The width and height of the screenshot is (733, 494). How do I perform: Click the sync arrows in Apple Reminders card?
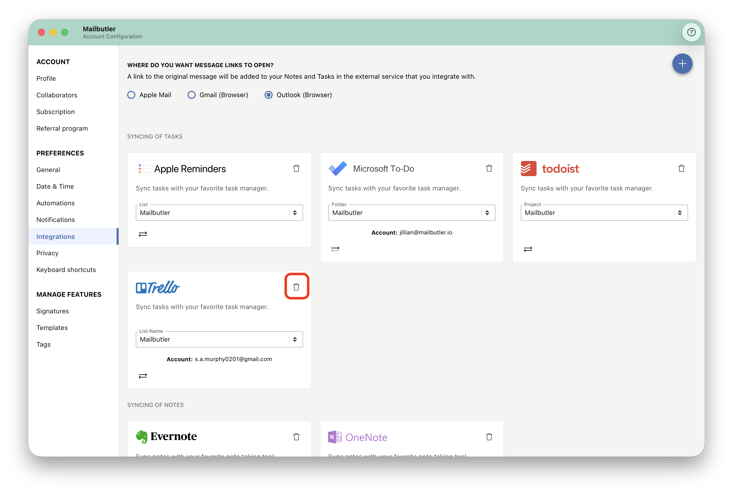pyautogui.click(x=143, y=234)
